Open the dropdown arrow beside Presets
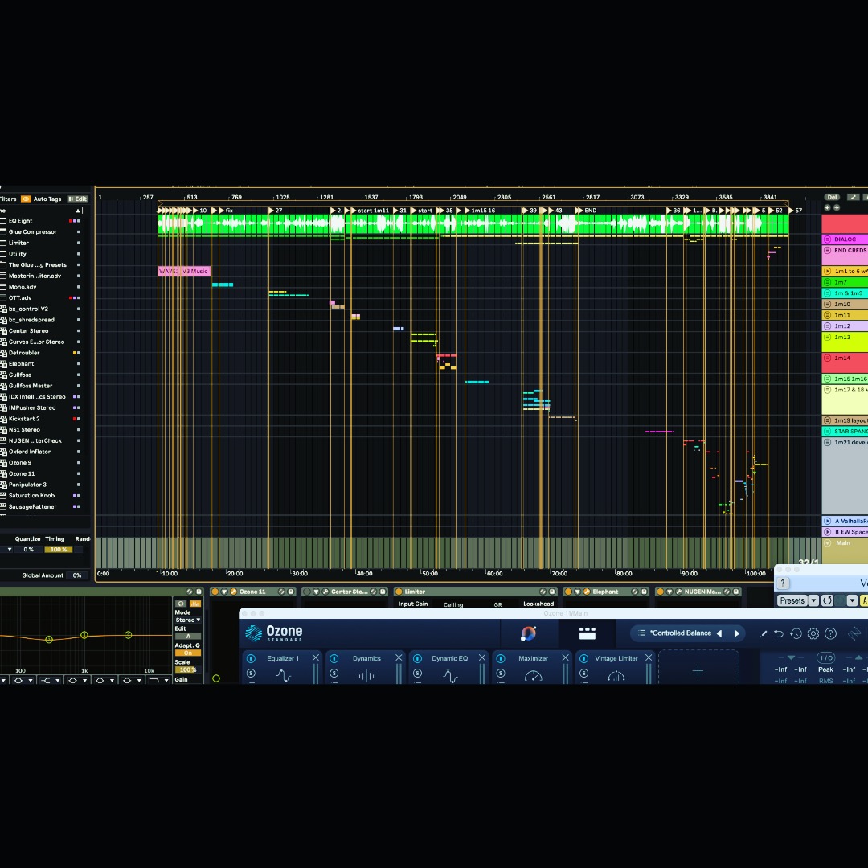This screenshot has height=868, width=868. tap(813, 600)
